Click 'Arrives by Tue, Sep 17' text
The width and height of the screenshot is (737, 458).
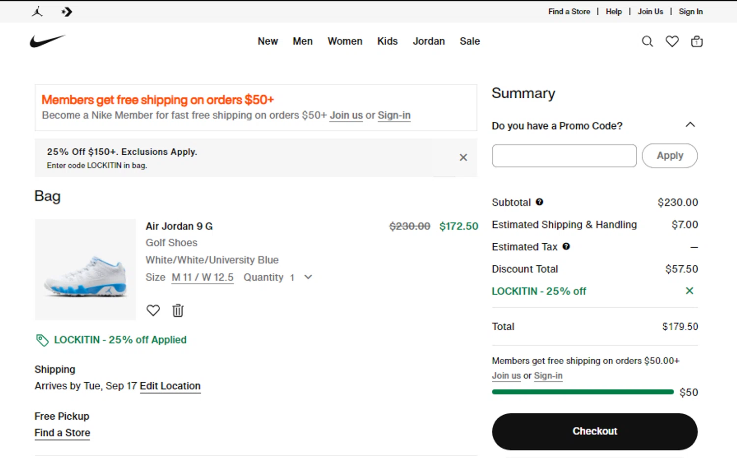tap(85, 386)
